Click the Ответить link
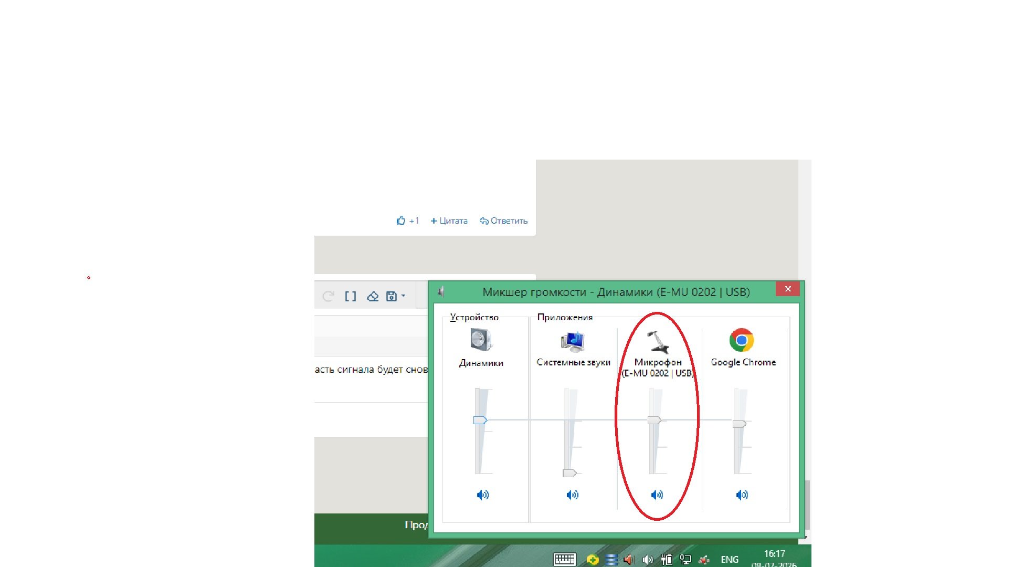The width and height of the screenshot is (1013, 567). 503,221
